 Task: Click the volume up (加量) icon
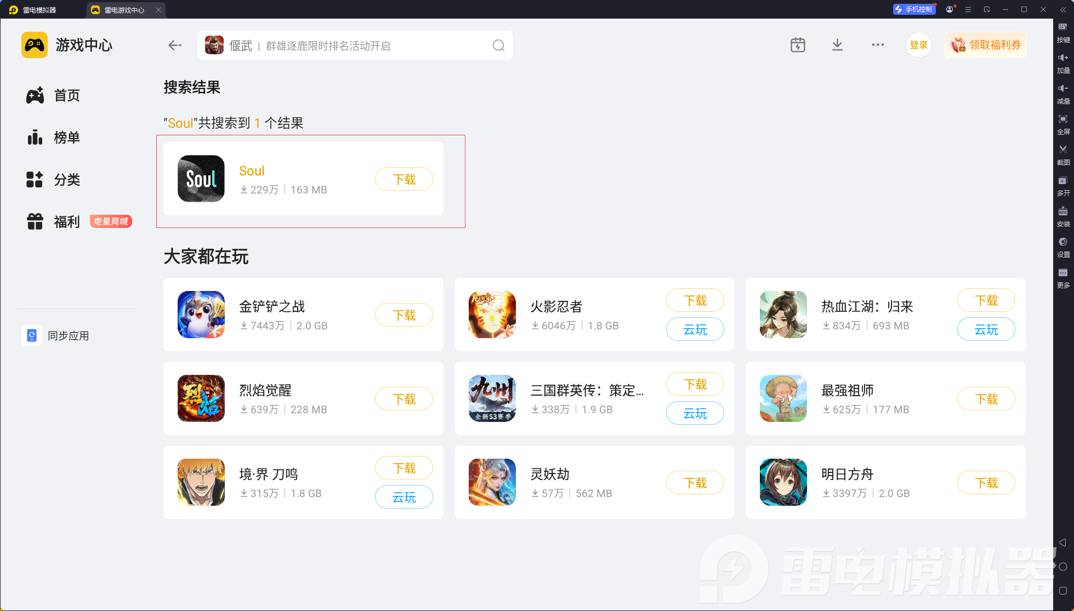coord(1062,58)
